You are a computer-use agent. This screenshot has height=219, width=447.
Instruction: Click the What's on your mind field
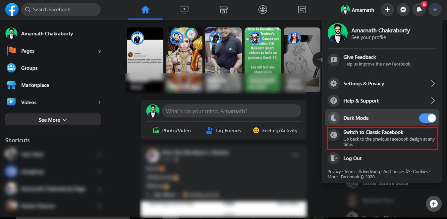[x=232, y=111]
